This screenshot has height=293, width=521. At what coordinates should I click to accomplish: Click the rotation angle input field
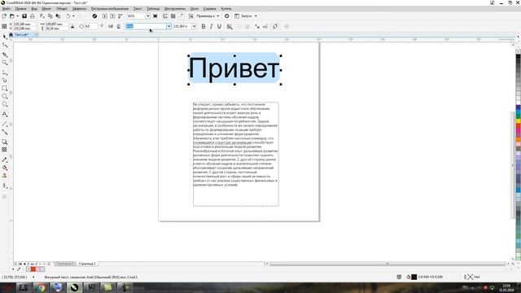(x=90, y=26)
